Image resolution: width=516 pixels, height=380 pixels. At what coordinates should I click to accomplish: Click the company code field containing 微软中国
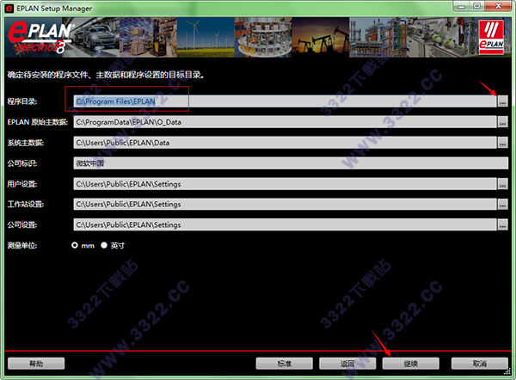click(291, 163)
